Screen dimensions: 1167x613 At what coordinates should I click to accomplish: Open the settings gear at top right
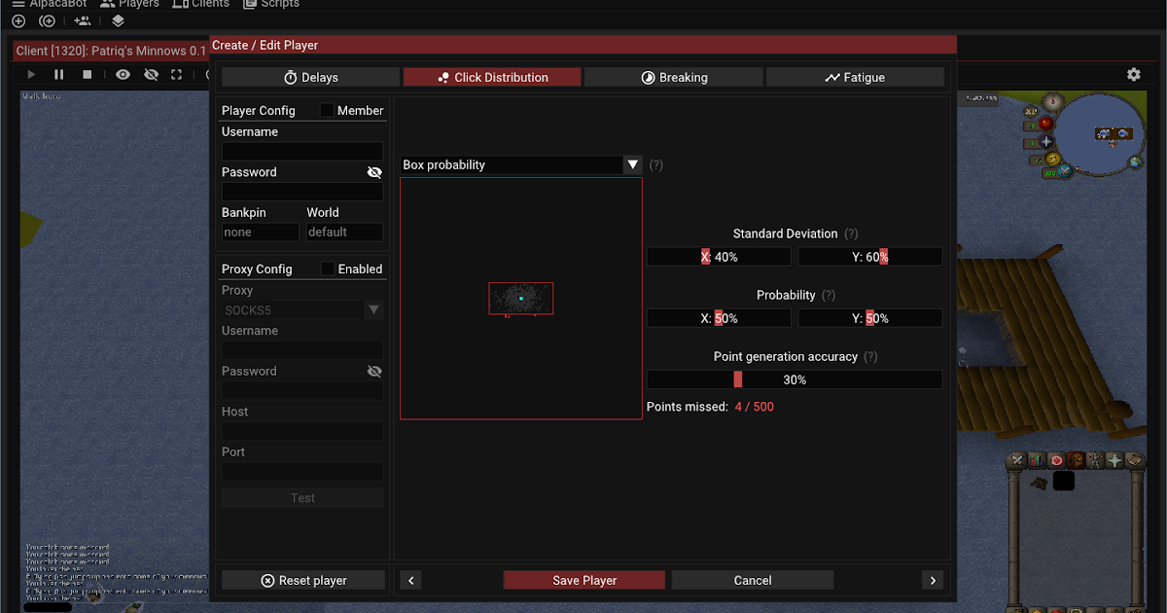[x=1134, y=73]
